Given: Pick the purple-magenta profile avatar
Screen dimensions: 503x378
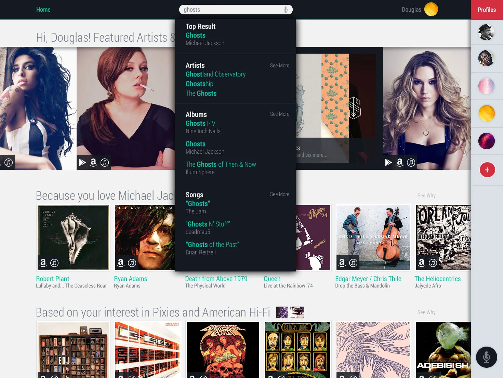Looking at the screenshot, I should coord(486,141).
